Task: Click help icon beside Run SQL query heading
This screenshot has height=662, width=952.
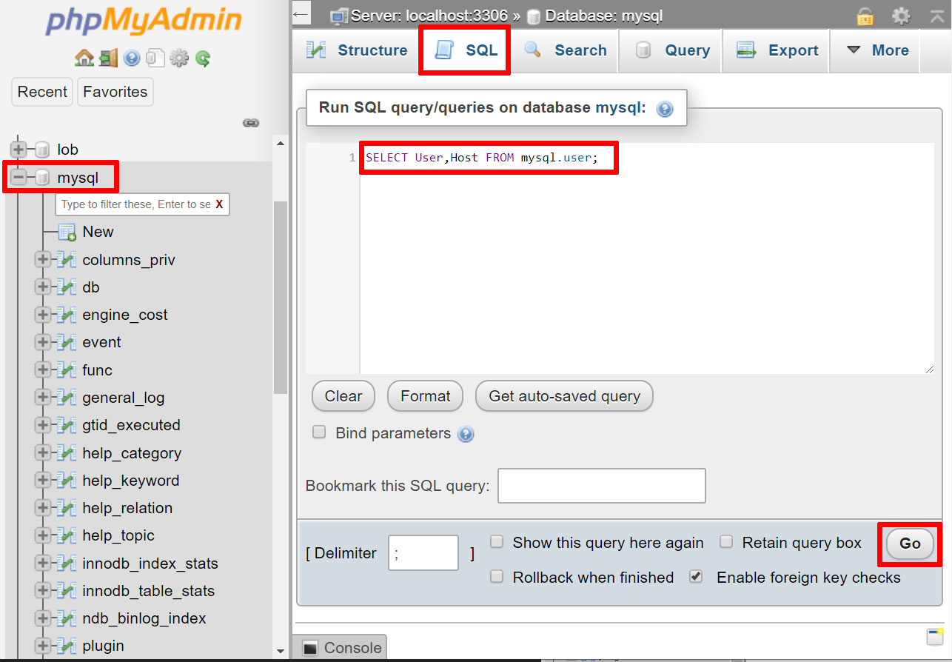Action: [x=665, y=109]
